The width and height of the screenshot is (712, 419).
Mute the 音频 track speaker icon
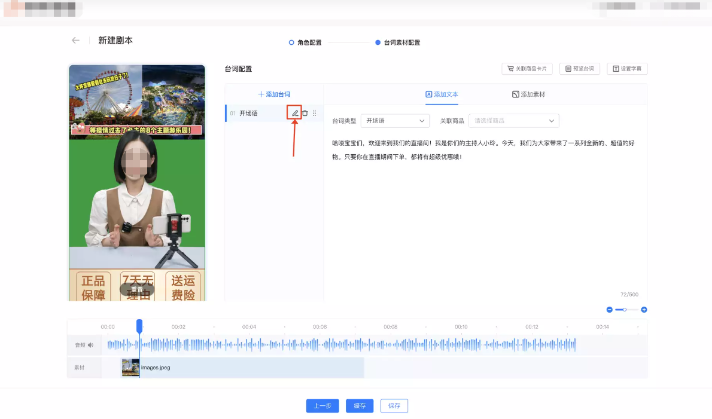[x=91, y=345]
